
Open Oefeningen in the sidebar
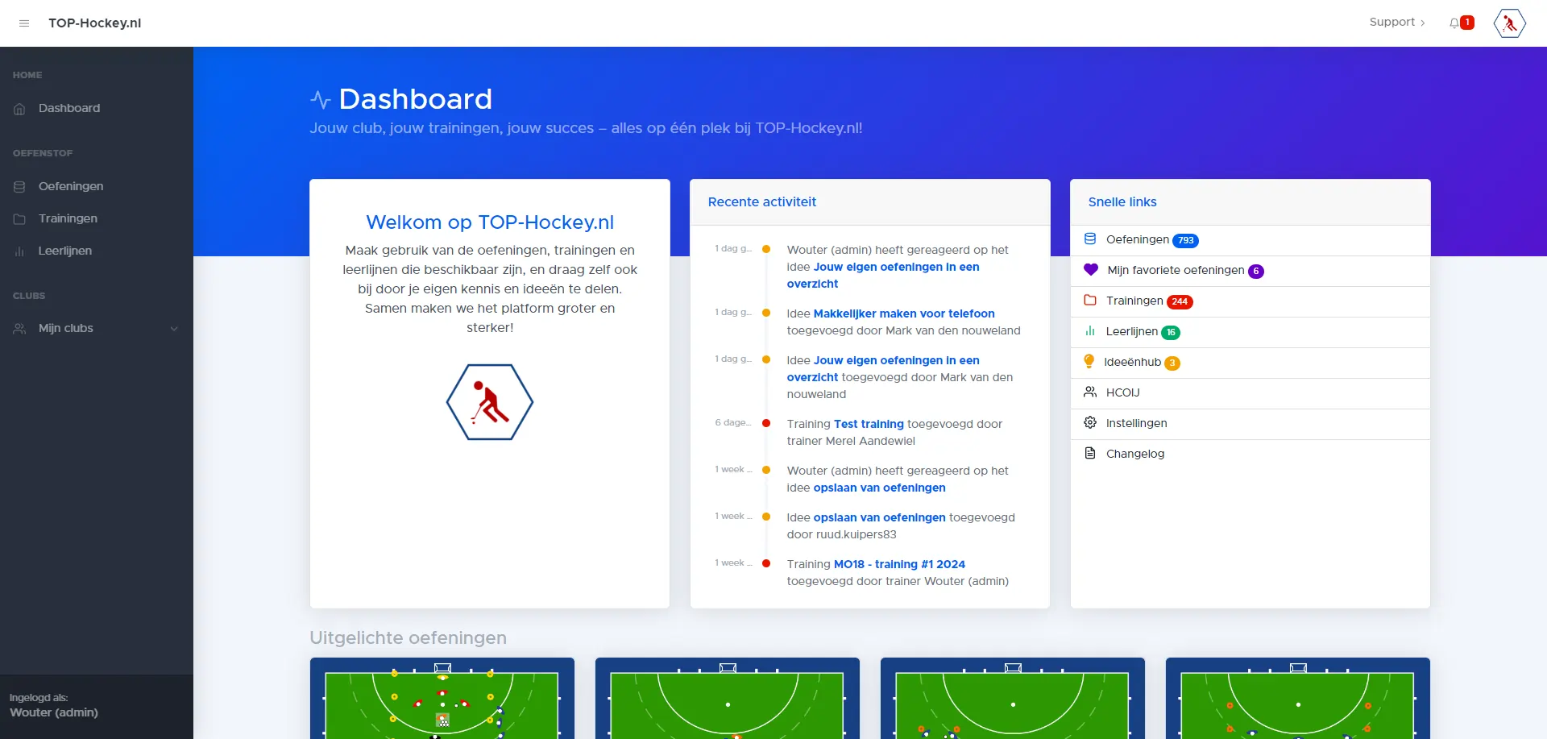tap(71, 187)
